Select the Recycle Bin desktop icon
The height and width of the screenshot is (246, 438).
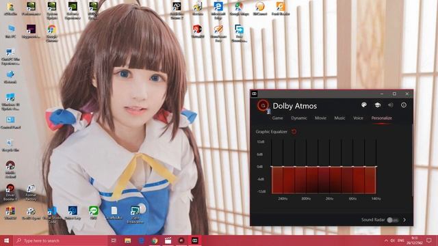(x=10, y=146)
